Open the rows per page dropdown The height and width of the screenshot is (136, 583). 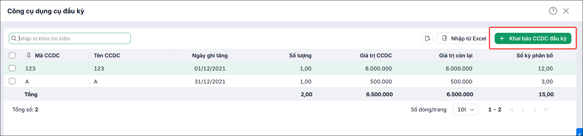465,110
